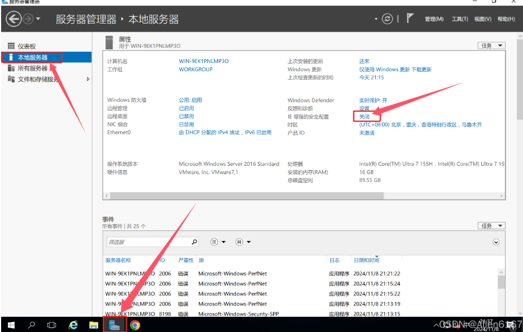Image resolution: width=523 pixels, height=332 pixels.
Task: Select the event dated 2024/11/8 21:21:22
Action: pyautogui.click(x=301, y=274)
